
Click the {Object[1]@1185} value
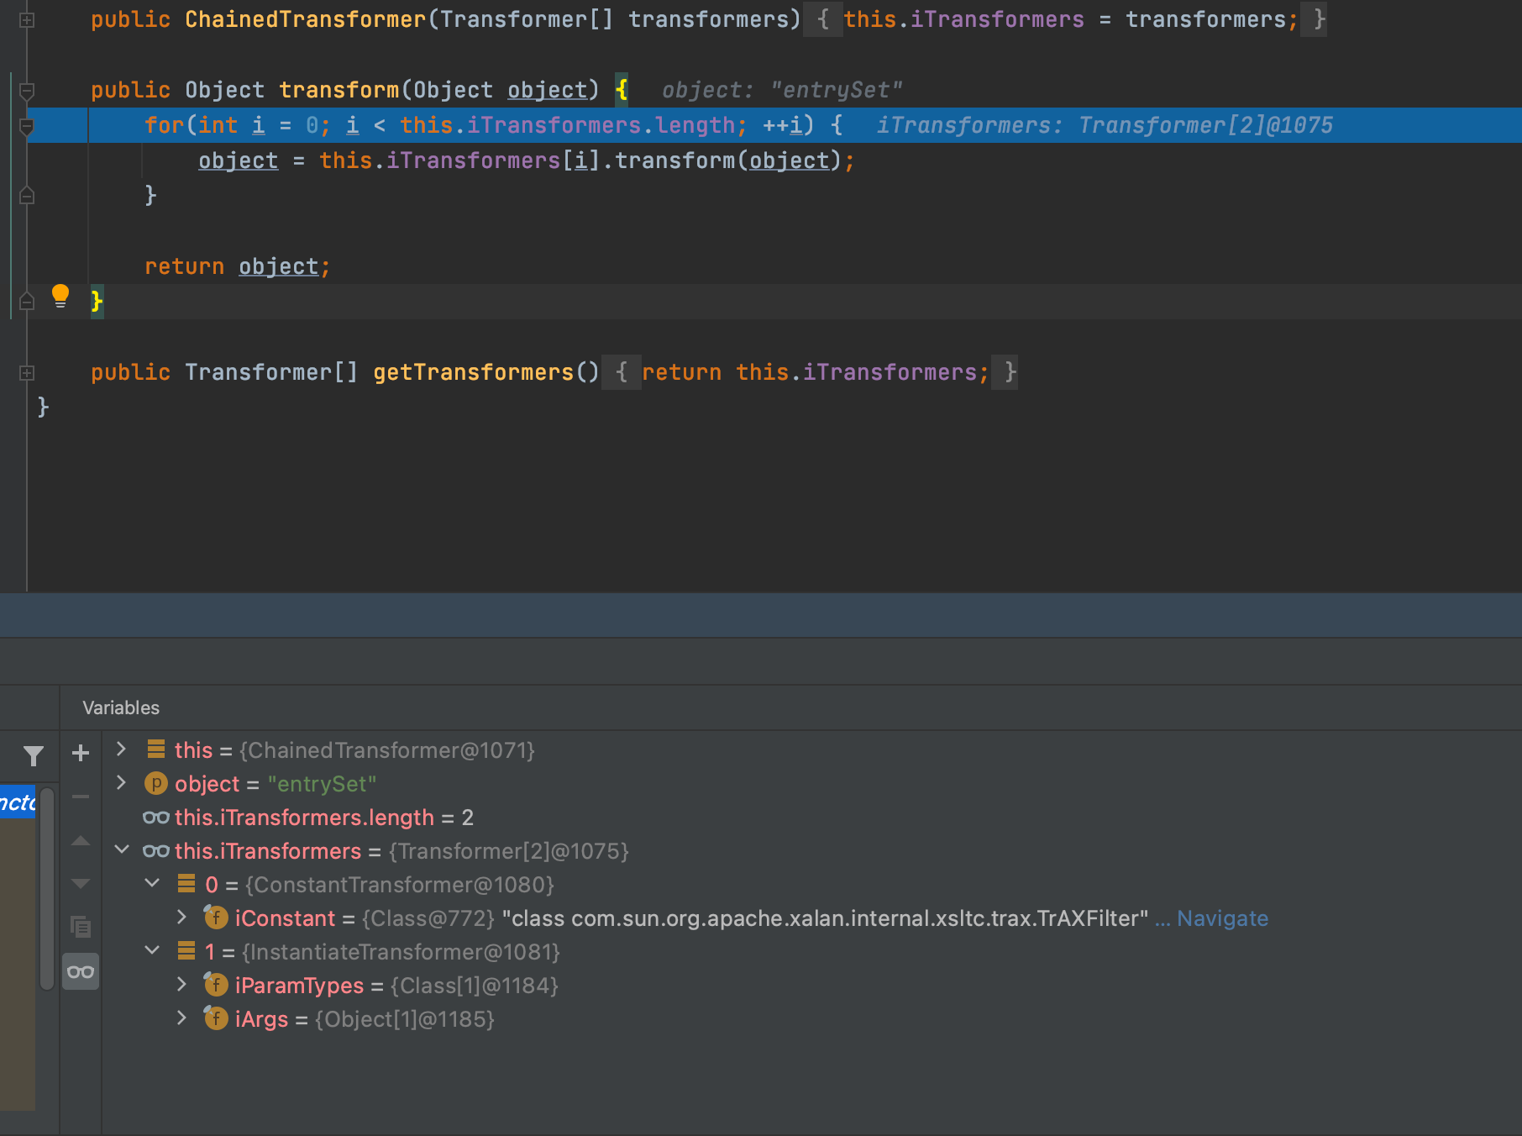click(x=405, y=1019)
